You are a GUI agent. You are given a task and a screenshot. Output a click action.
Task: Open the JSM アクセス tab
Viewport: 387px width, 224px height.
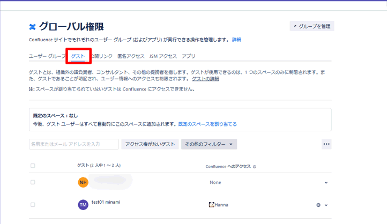point(163,56)
